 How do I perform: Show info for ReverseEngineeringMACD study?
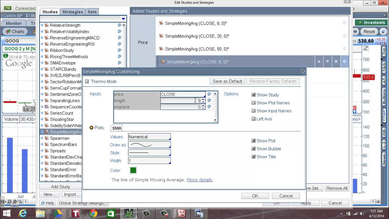click(x=119, y=38)
